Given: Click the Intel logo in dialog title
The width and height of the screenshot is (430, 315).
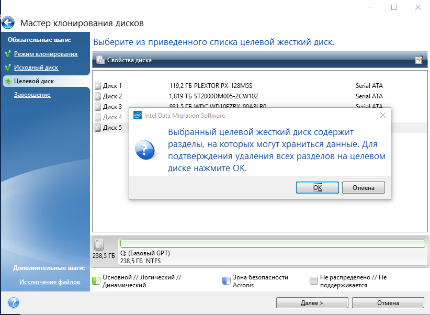Looking at the screenshot, I should [138, 115].
